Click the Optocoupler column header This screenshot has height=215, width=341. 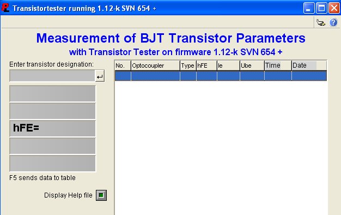(155, 65)
